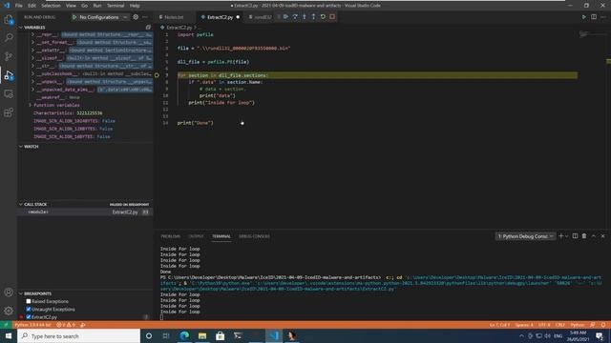Stop the debug session

click(x=332, y=17)
